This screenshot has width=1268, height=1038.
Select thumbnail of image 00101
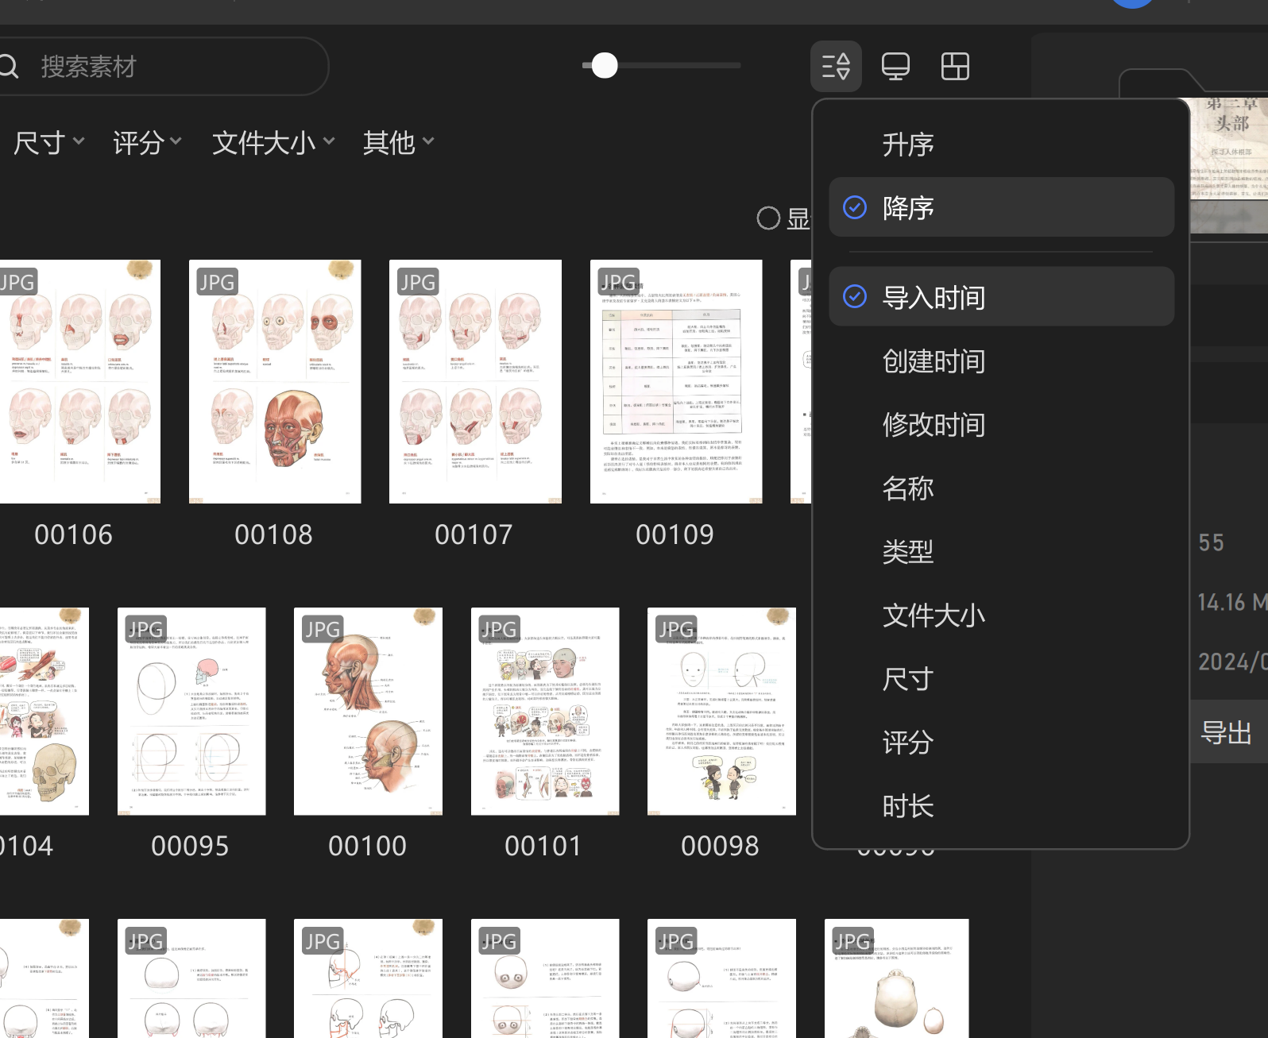(545, 712)
